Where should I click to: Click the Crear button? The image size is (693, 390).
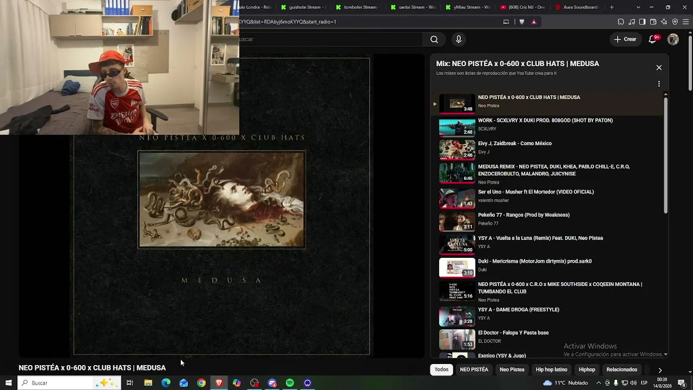pos(625,39)
